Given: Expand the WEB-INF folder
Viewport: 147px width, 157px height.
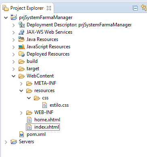Looking at the screenshot, I should pos(21,113).
